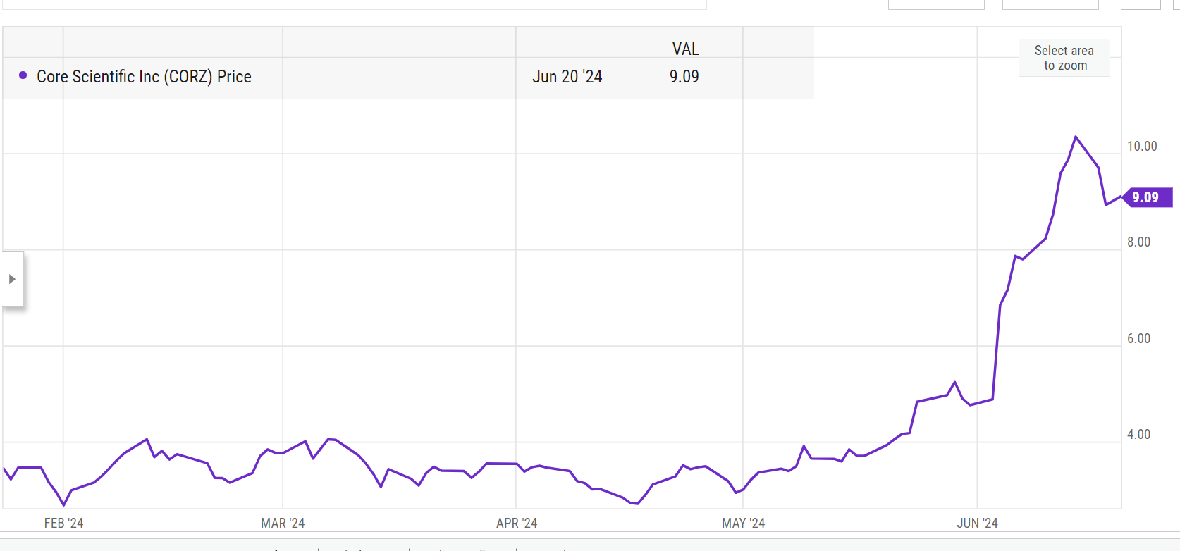Image resolution: width=1180 pixels, height=551 pixels.
Task: Click the purple legend dot for CORZ
Action: (23, 75)
